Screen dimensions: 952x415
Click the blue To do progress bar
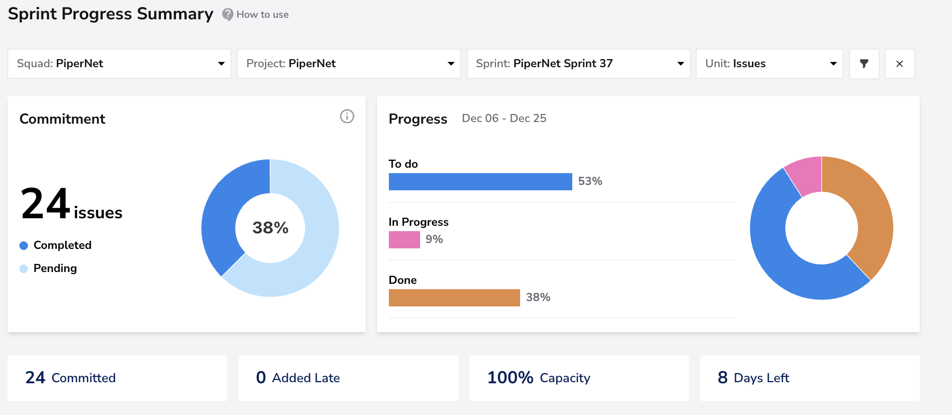click(480, 182)
